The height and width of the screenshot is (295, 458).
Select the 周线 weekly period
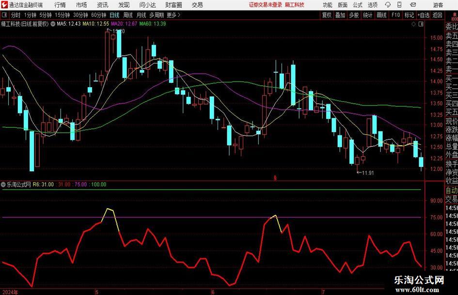point(128,15)
